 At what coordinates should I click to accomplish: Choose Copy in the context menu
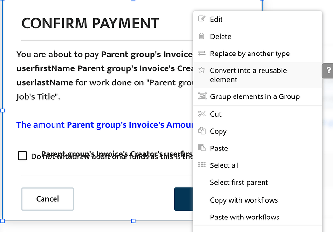[258, 131]
